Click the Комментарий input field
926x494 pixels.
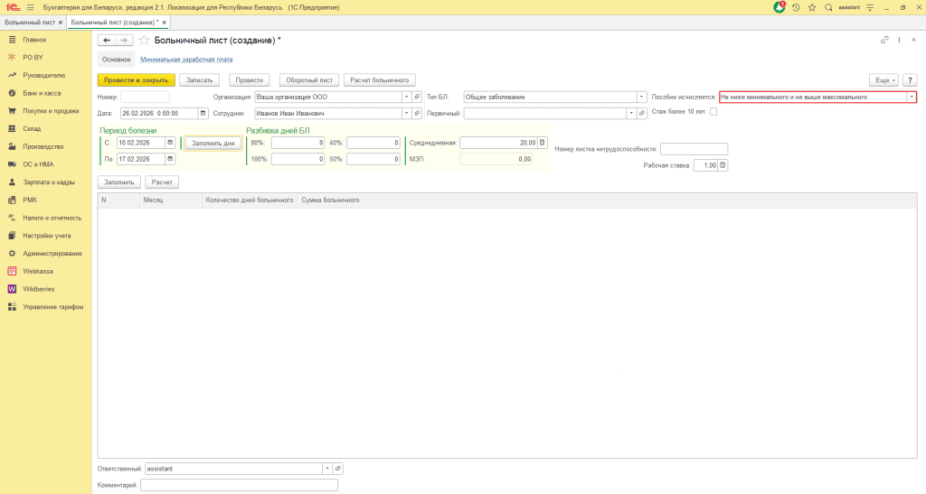click(239, 485)
